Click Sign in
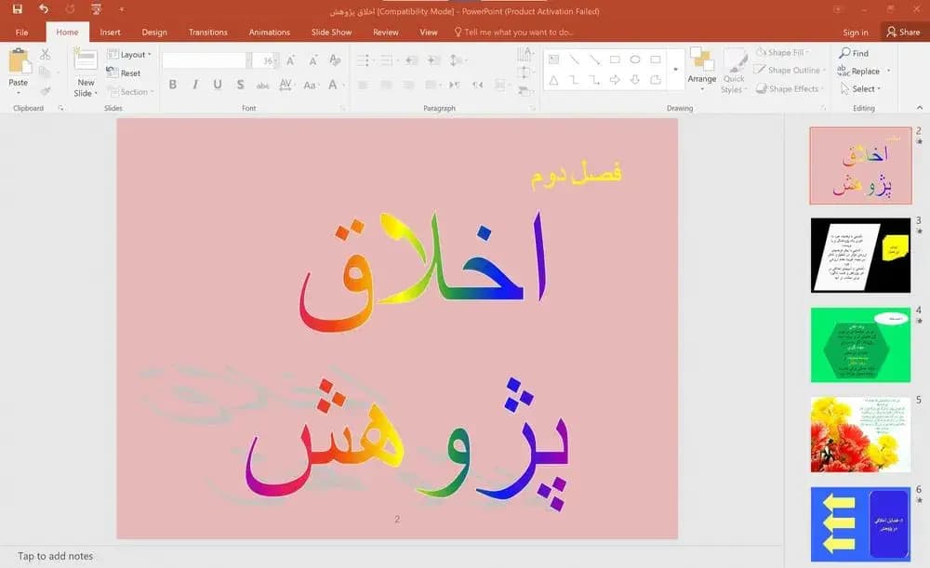This screenshot has height=568, width=930. (856, 32)
